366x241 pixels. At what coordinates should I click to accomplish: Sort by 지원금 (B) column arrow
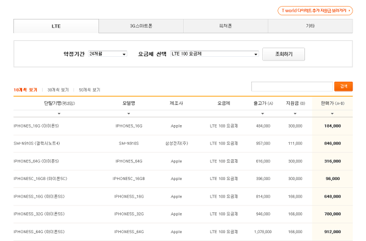pyautogui.click(x=295, y=113)
